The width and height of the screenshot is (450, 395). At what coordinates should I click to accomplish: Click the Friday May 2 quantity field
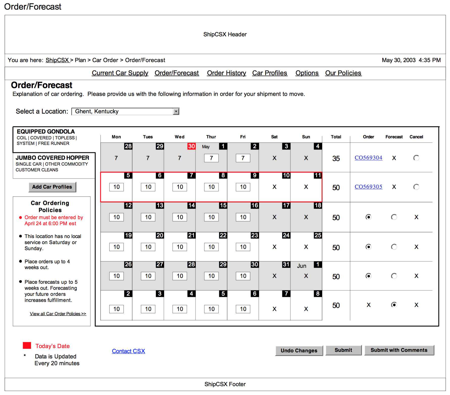point(243,158)
